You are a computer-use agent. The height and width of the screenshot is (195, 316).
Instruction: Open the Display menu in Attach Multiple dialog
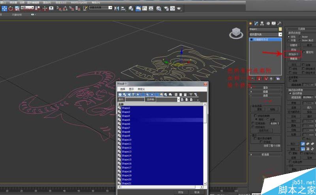coord(131,89)
